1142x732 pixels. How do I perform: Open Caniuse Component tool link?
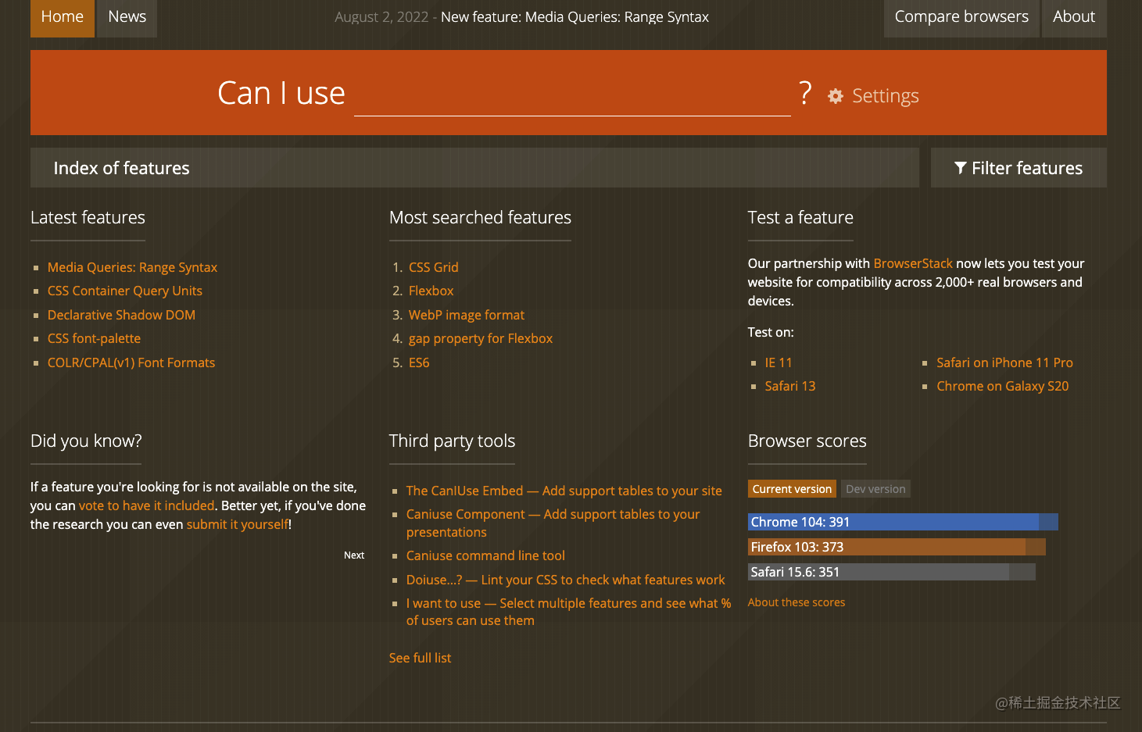point(553,523)
